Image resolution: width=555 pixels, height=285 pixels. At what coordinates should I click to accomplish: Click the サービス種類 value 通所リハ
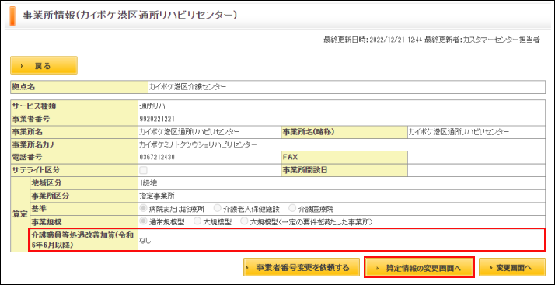point(152,106)
